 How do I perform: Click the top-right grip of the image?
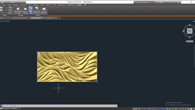pos(97,52)
